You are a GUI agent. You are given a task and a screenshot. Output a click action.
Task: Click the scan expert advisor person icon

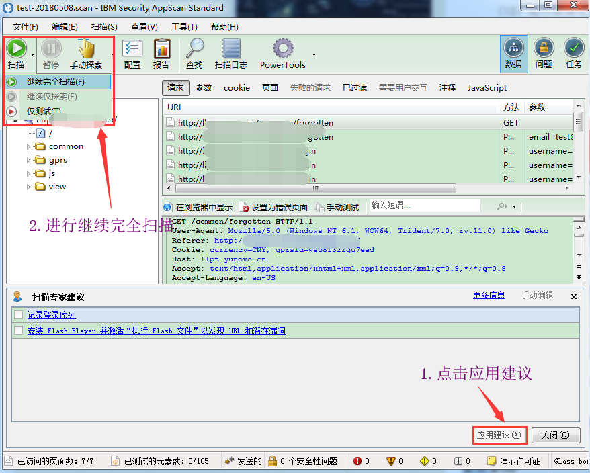[17, 296]
